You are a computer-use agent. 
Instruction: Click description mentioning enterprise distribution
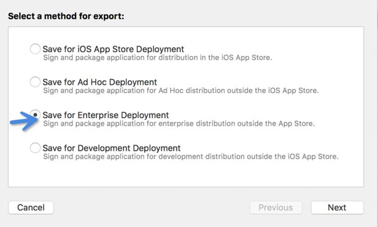pos(179,124)
